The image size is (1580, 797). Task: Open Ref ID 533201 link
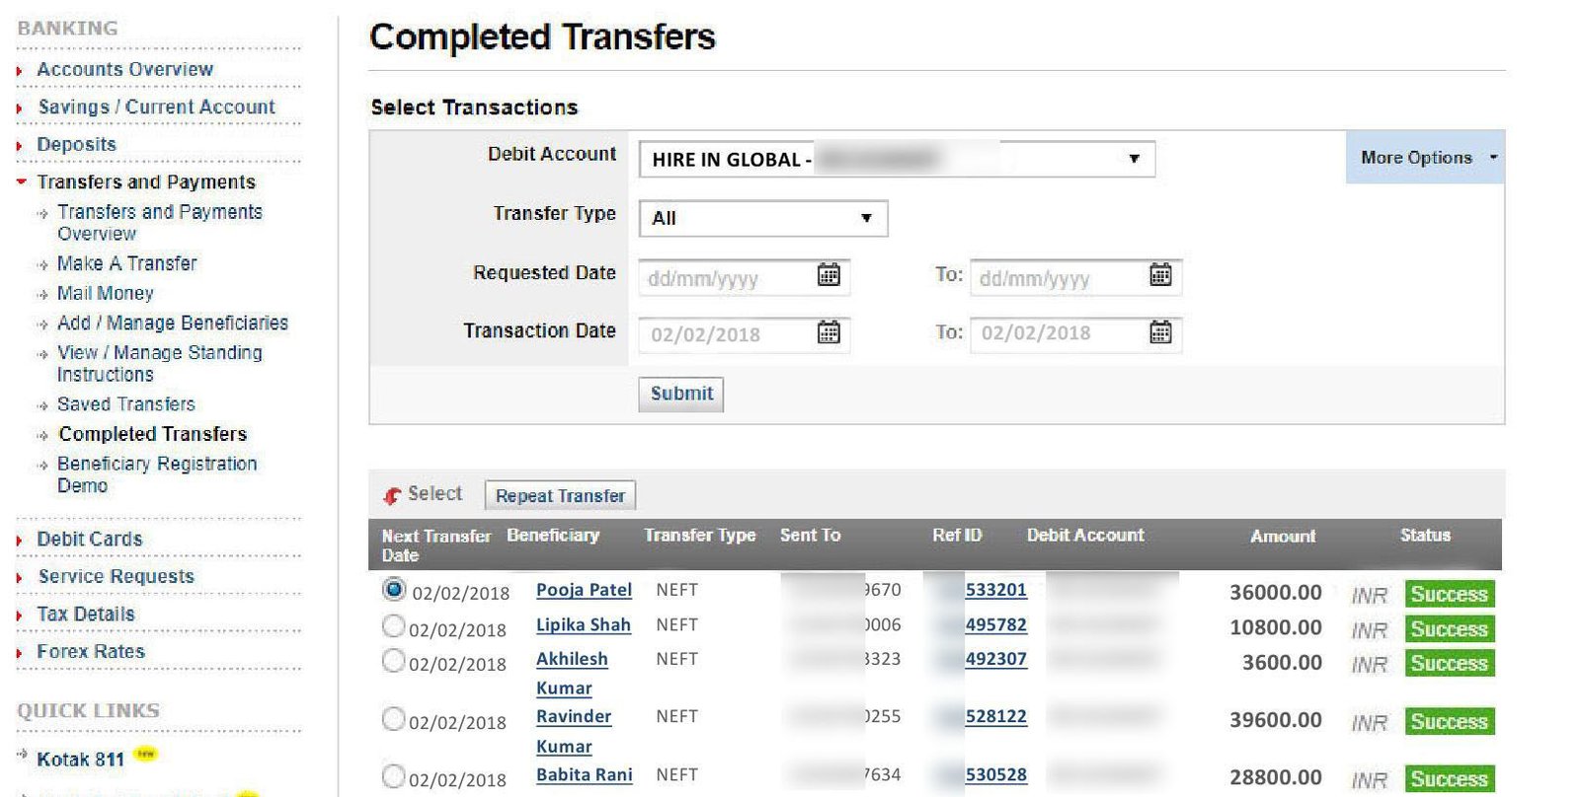tap(995, 590)
